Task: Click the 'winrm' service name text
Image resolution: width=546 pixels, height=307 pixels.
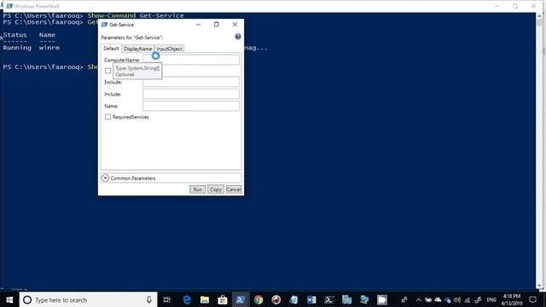Action: point(49,48)
